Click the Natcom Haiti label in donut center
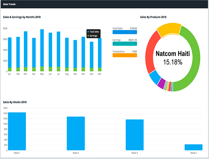Viewport: 209px width, 159px height. (173, 54)
